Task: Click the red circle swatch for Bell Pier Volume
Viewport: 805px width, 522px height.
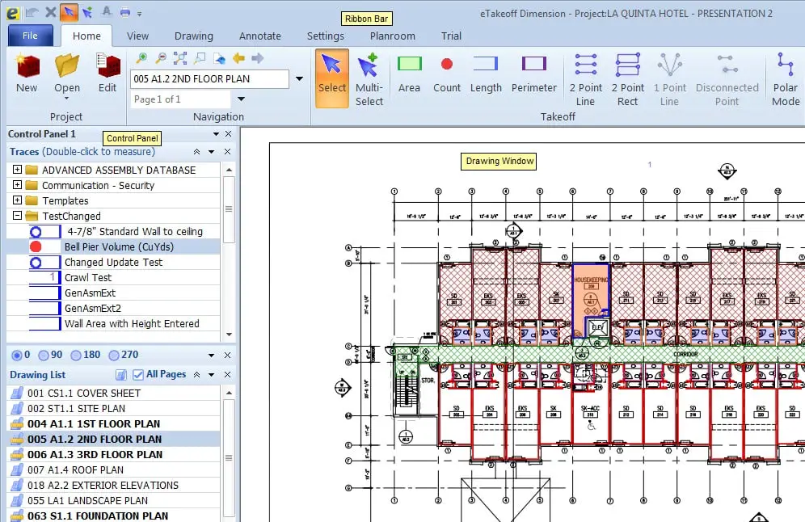Action: 36,247
